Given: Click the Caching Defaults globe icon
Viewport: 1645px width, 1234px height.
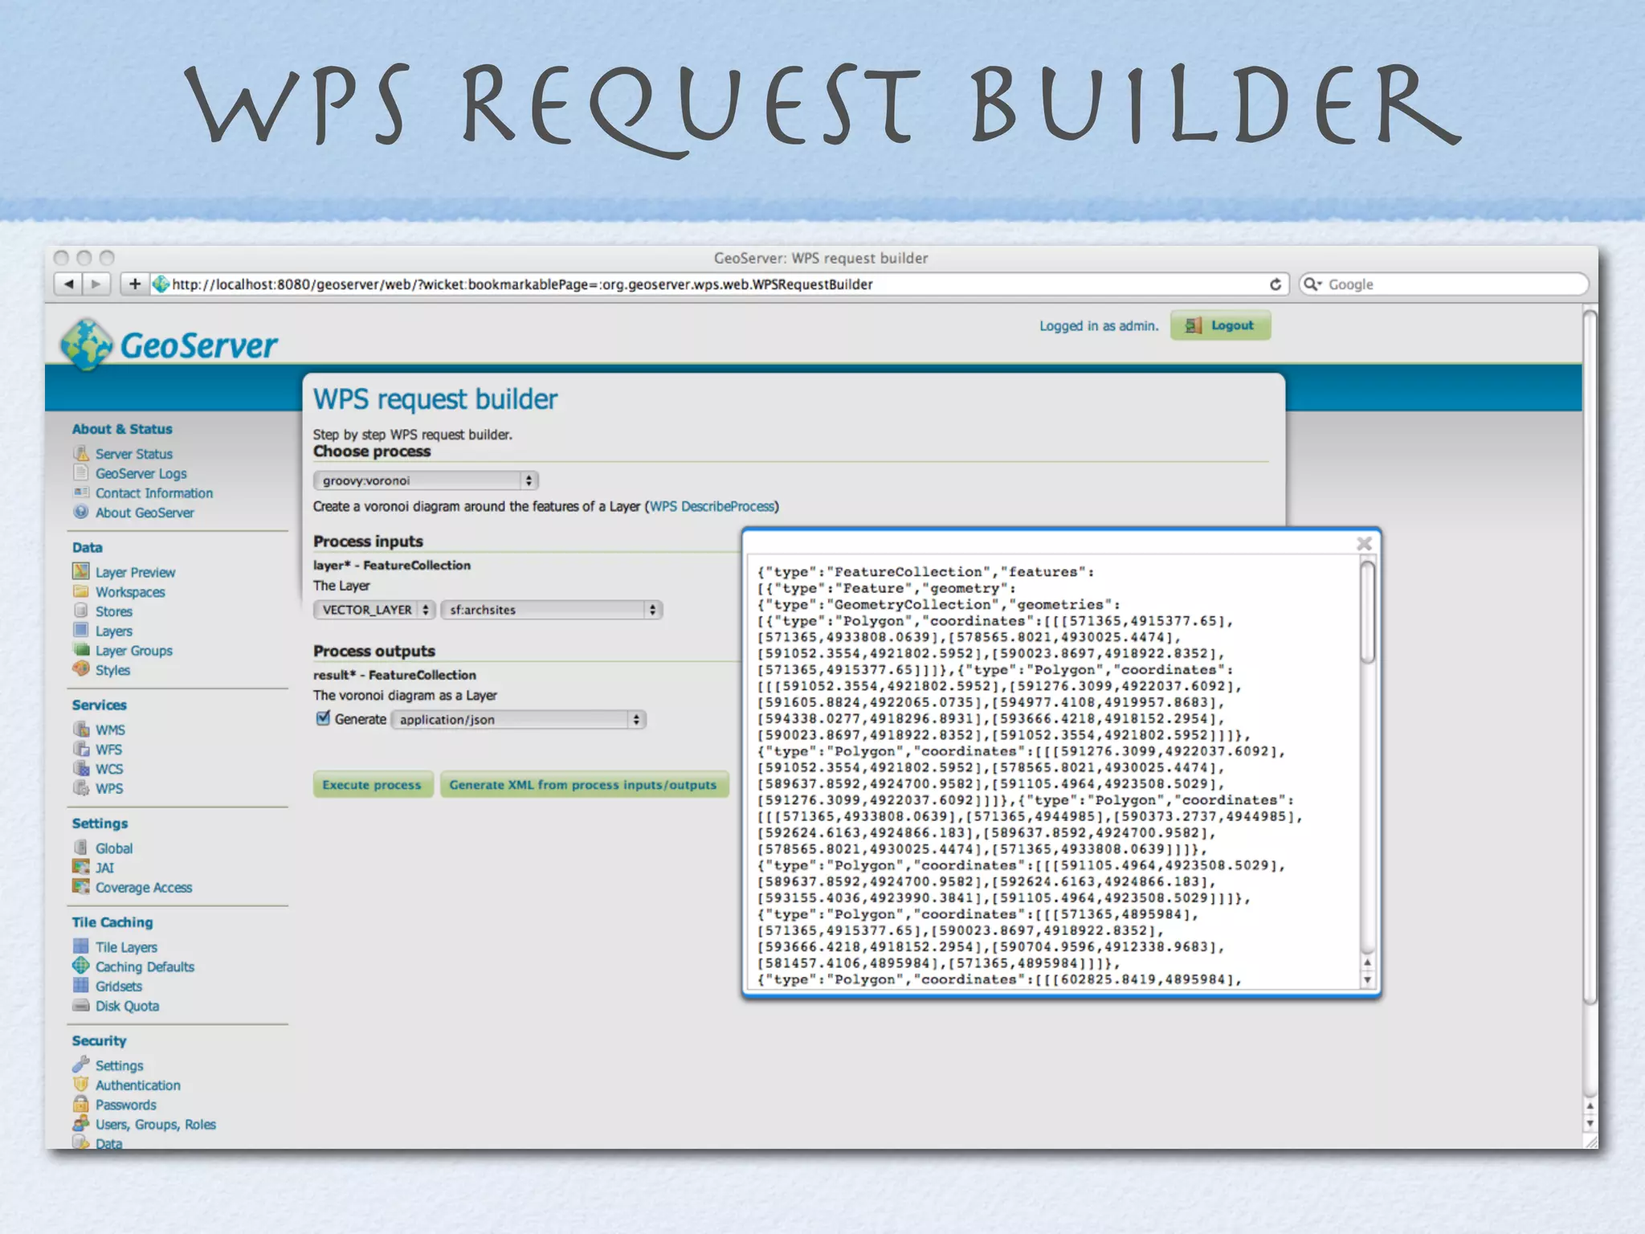Looking at the screenshot, I should (x=81, y=966).
